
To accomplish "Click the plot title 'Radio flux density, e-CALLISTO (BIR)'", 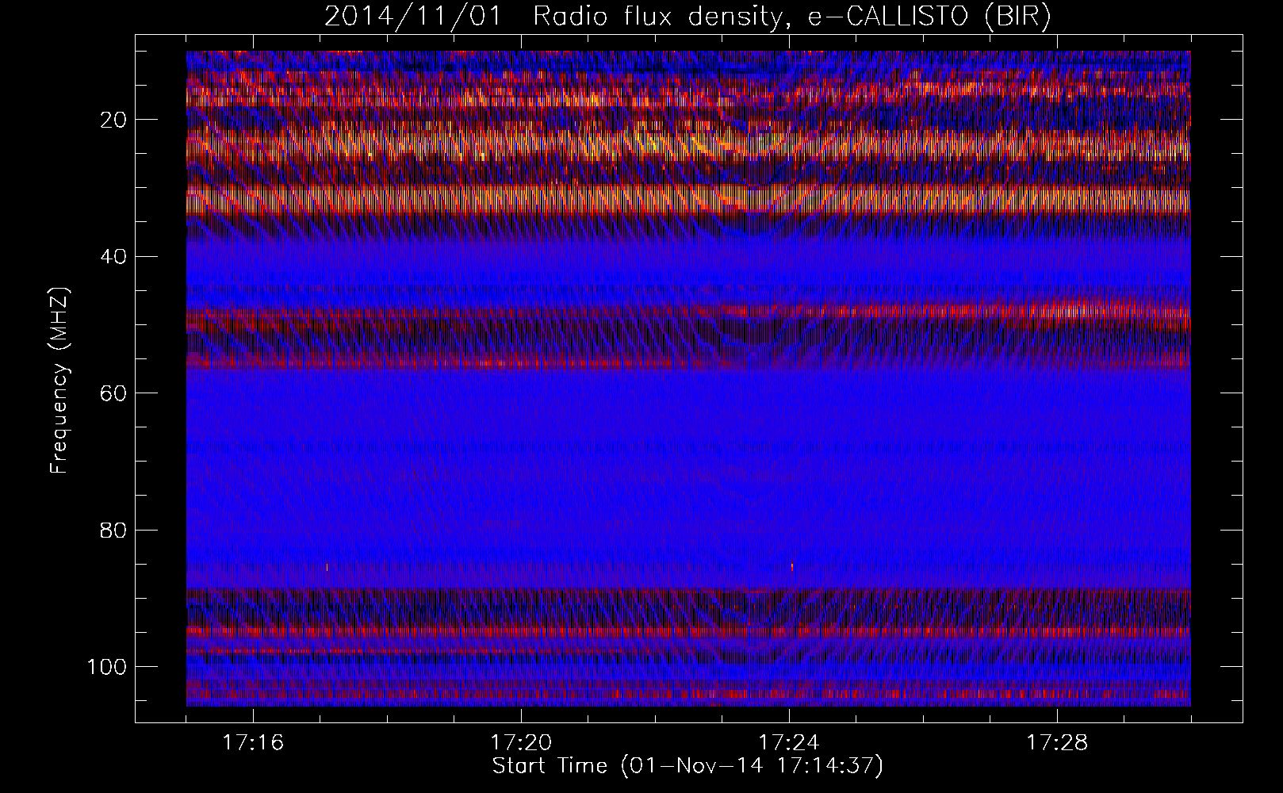I will [792, 17].
